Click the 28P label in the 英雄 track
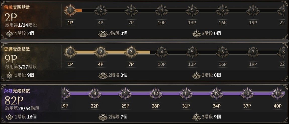 (x=156, y=106)
